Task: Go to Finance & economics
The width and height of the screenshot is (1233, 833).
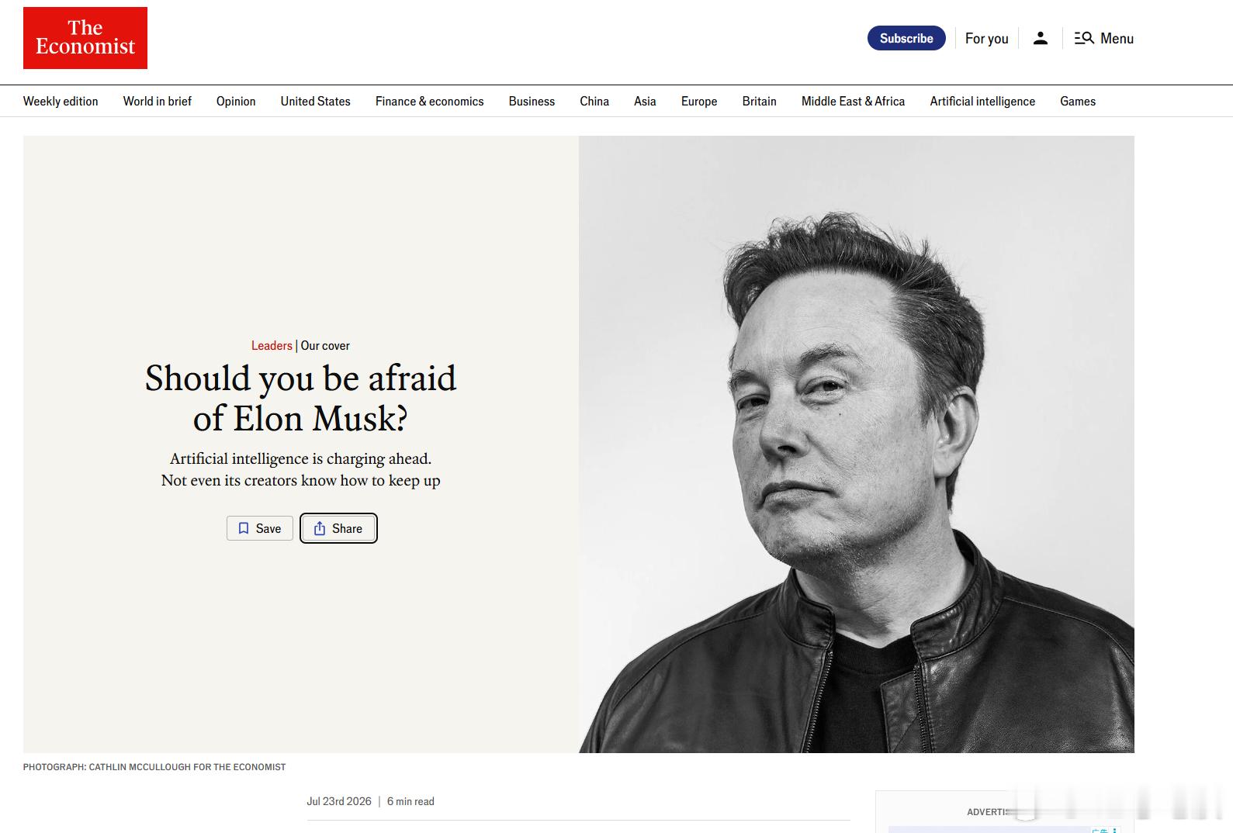Action: 430,101
